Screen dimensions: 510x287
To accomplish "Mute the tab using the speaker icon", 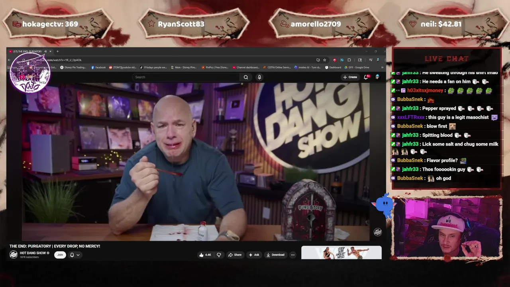I will tap(45, 51).
